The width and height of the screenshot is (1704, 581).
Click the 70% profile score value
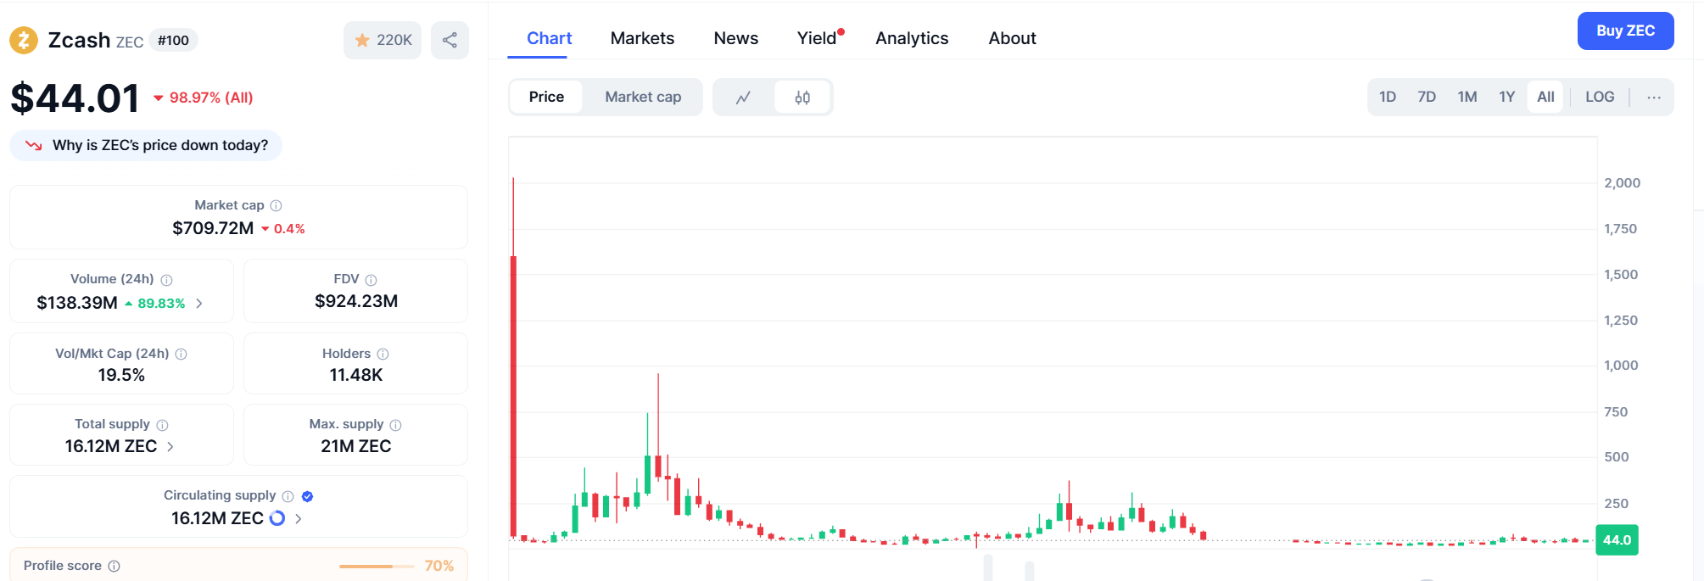click(x=439, y=566)
